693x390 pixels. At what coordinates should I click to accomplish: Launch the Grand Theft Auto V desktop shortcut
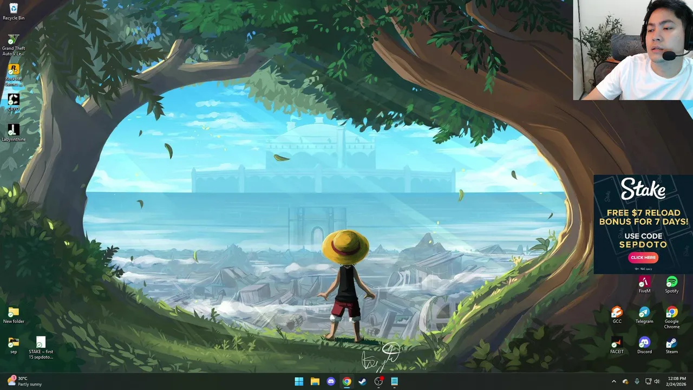[x=14, y=44]
